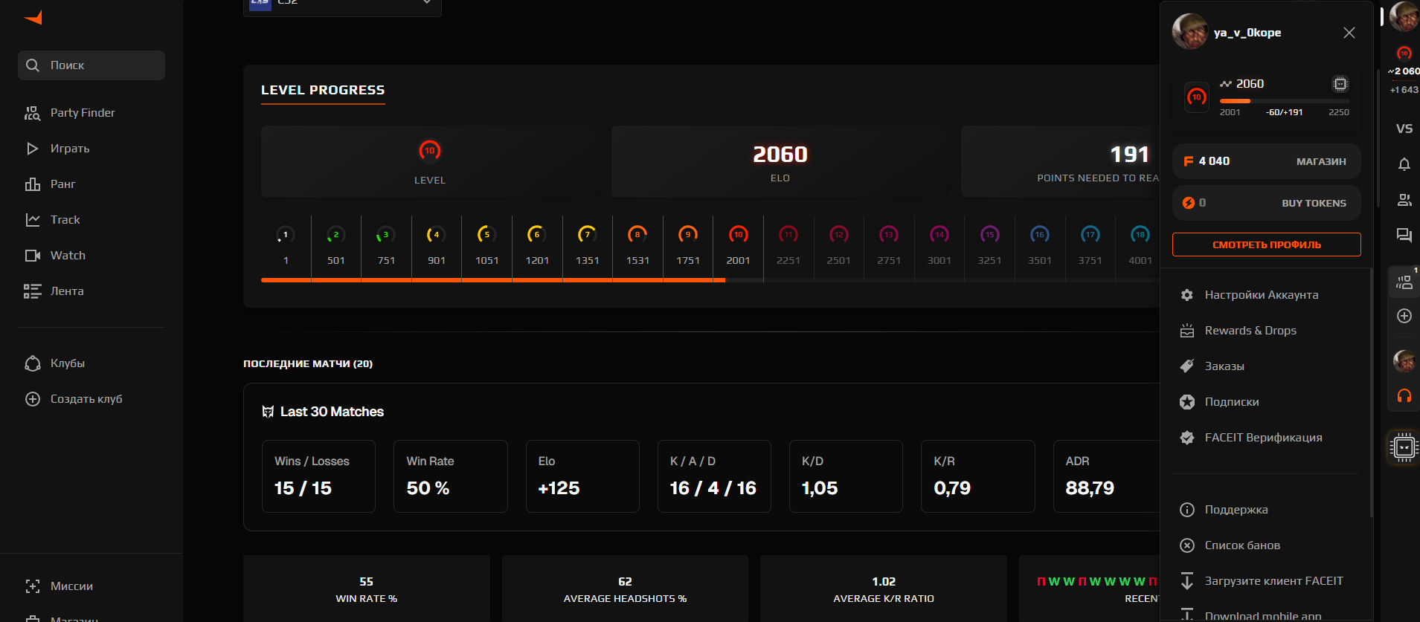Click the anti-cheat chip icon in right rail
1420x622 pixels.
1404,447
